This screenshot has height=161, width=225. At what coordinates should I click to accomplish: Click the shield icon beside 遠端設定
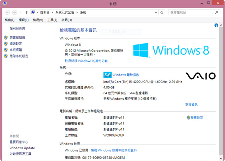coord(6,43)
